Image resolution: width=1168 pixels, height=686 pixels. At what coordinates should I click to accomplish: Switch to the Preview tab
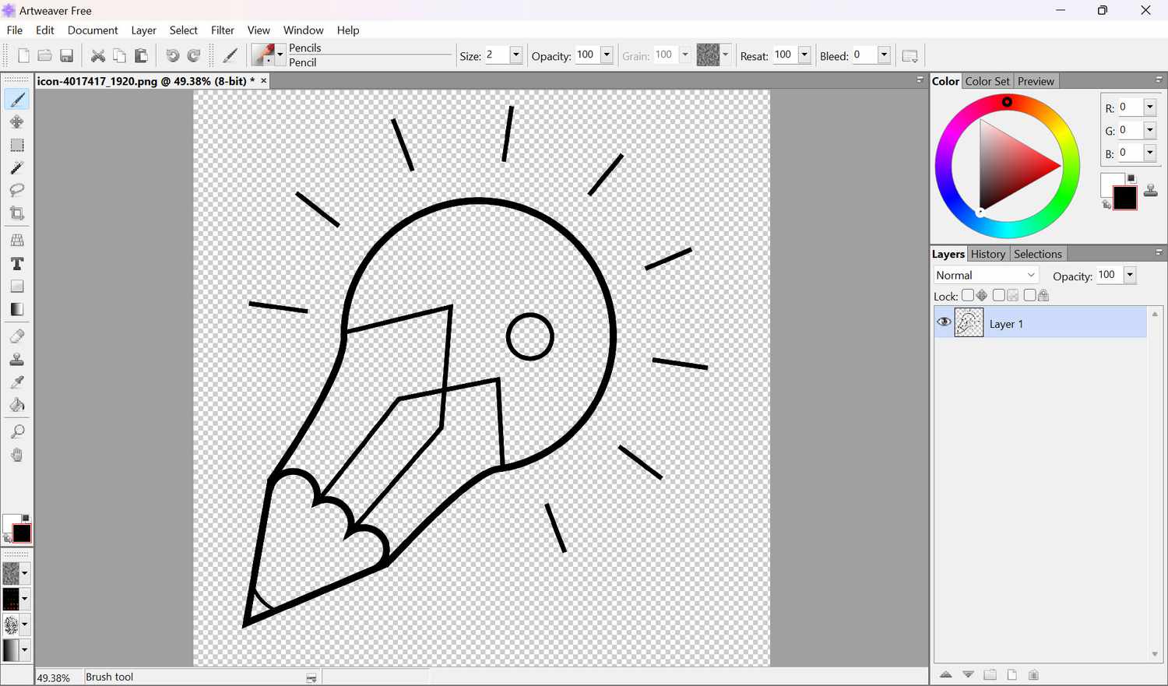[x=1036, y=81]
